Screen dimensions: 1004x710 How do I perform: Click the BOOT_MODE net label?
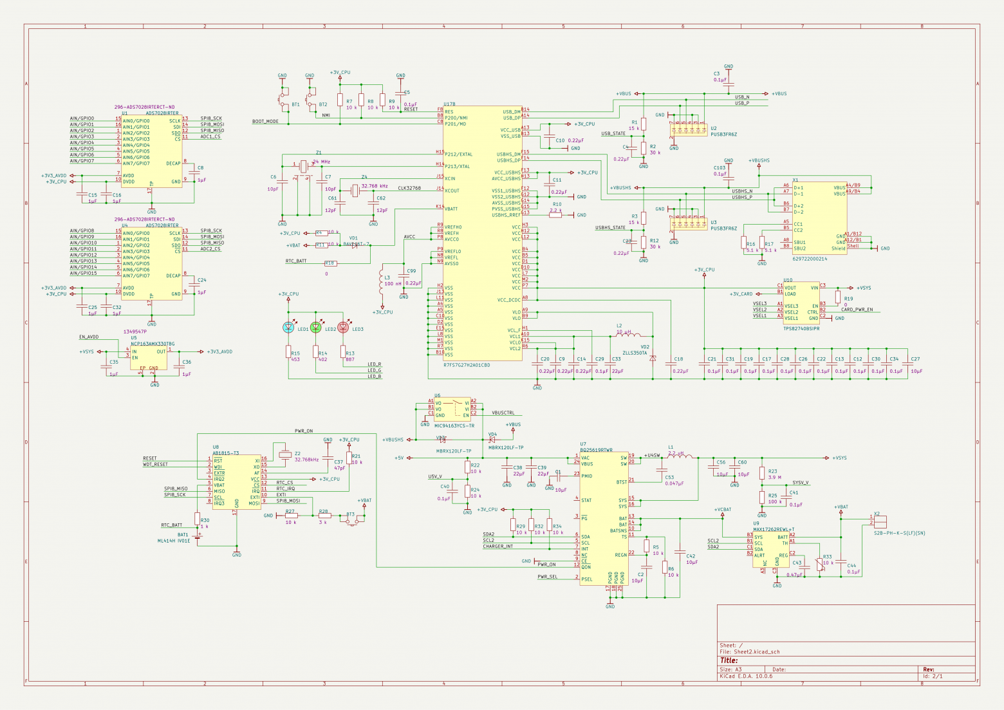(265, 121)
